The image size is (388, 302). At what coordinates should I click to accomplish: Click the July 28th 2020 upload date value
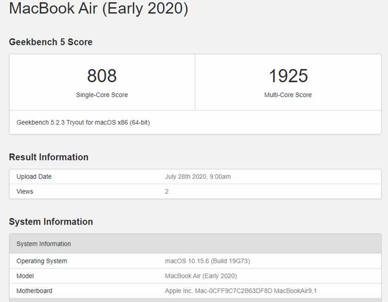click(198, 176)
